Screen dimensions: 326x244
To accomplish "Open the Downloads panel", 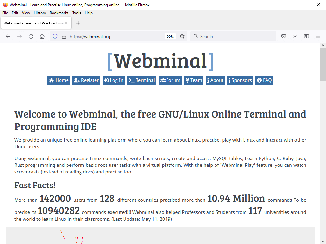I will pos(295,37).
